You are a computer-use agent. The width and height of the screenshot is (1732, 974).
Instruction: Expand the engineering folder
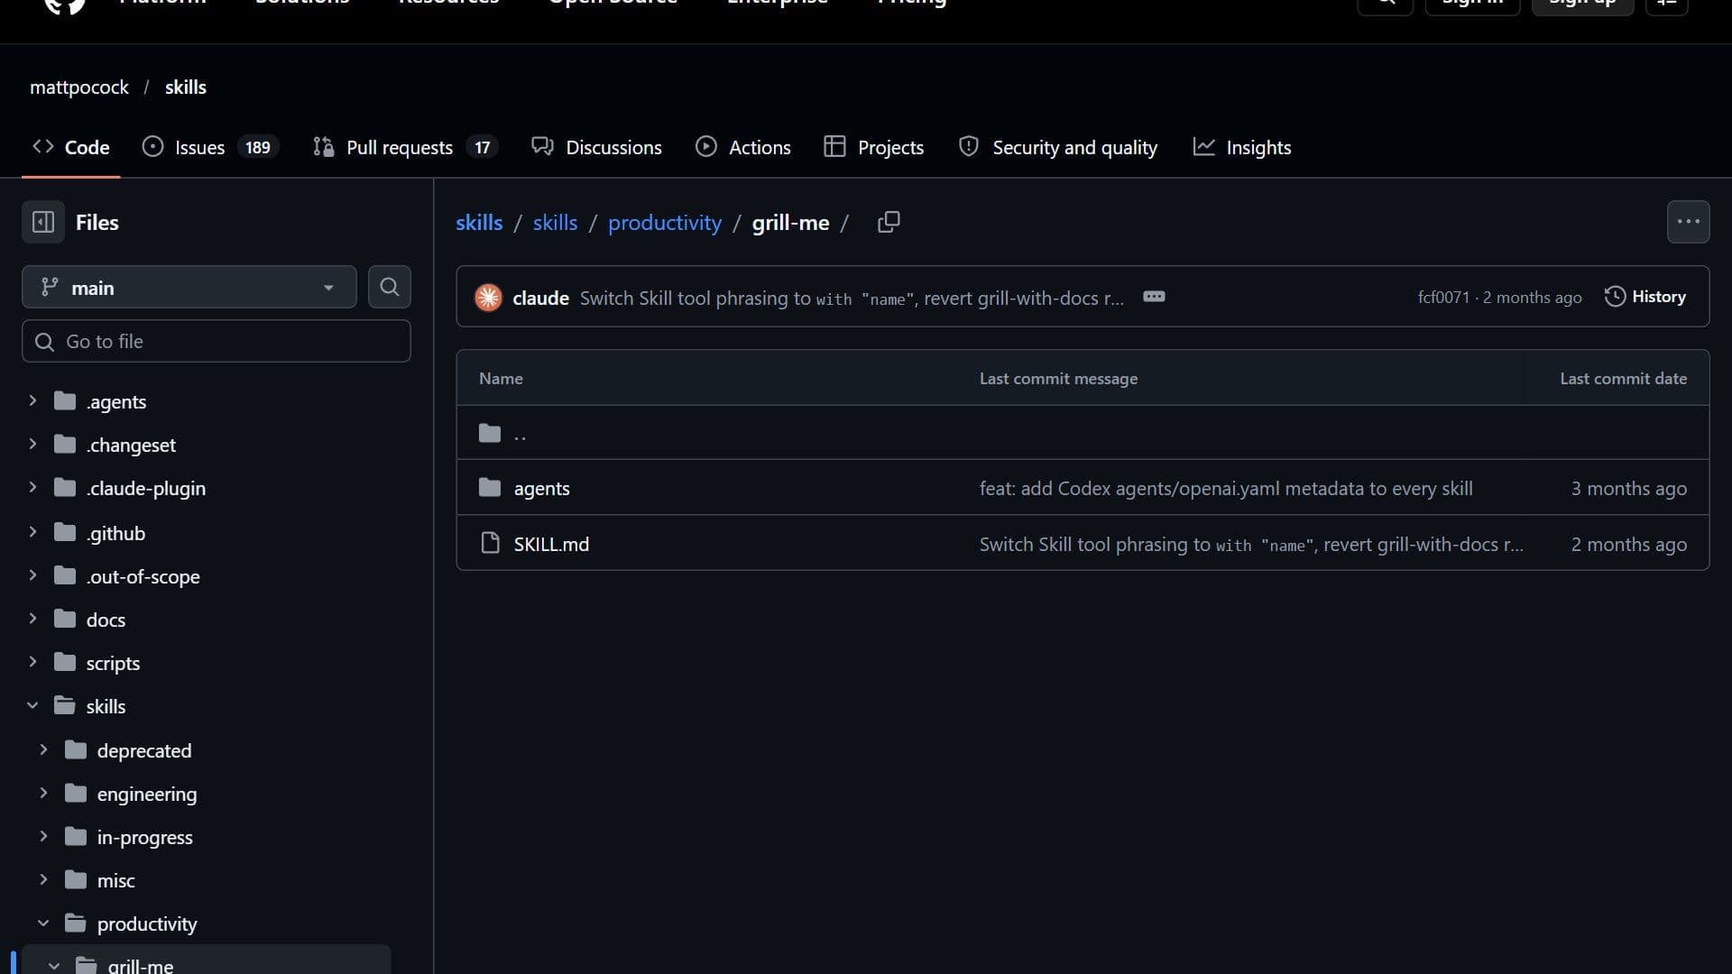pyautogui.click(x=43, y=793)
